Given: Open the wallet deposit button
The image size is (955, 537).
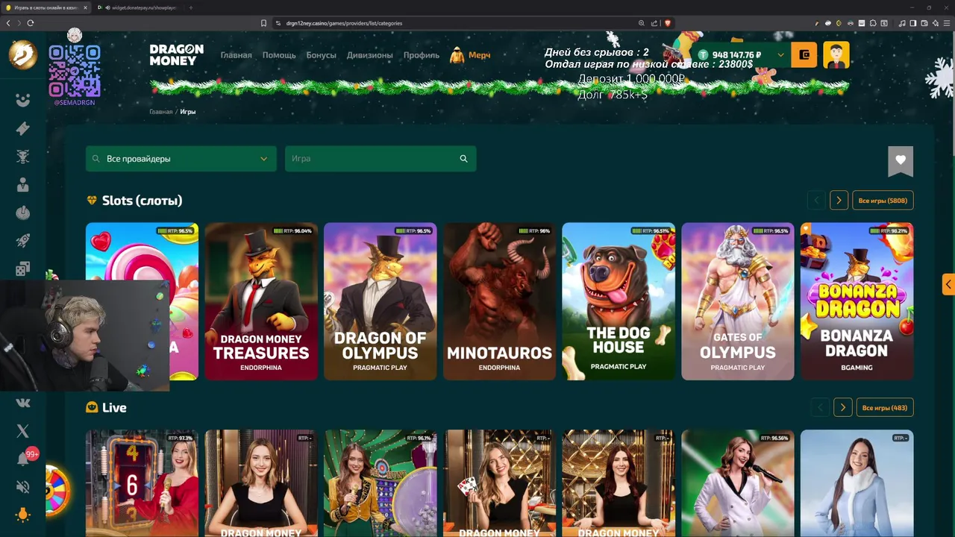Looking at the screenshot, I should (804, 54).
